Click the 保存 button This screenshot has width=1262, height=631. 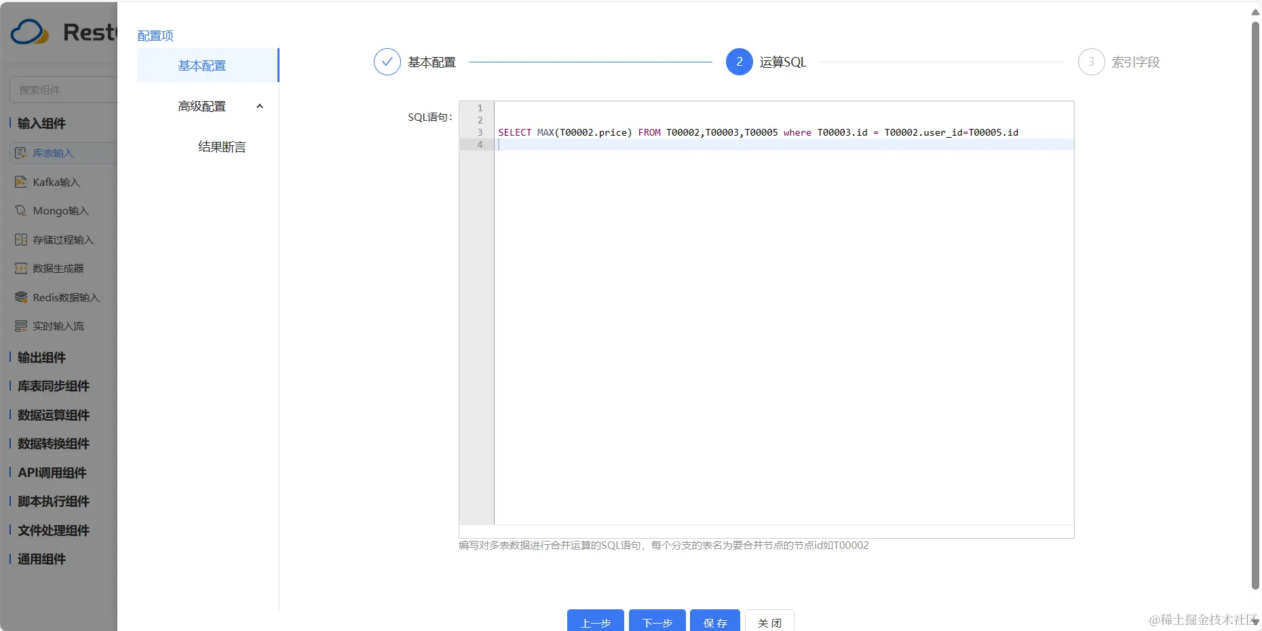(715, 622)
